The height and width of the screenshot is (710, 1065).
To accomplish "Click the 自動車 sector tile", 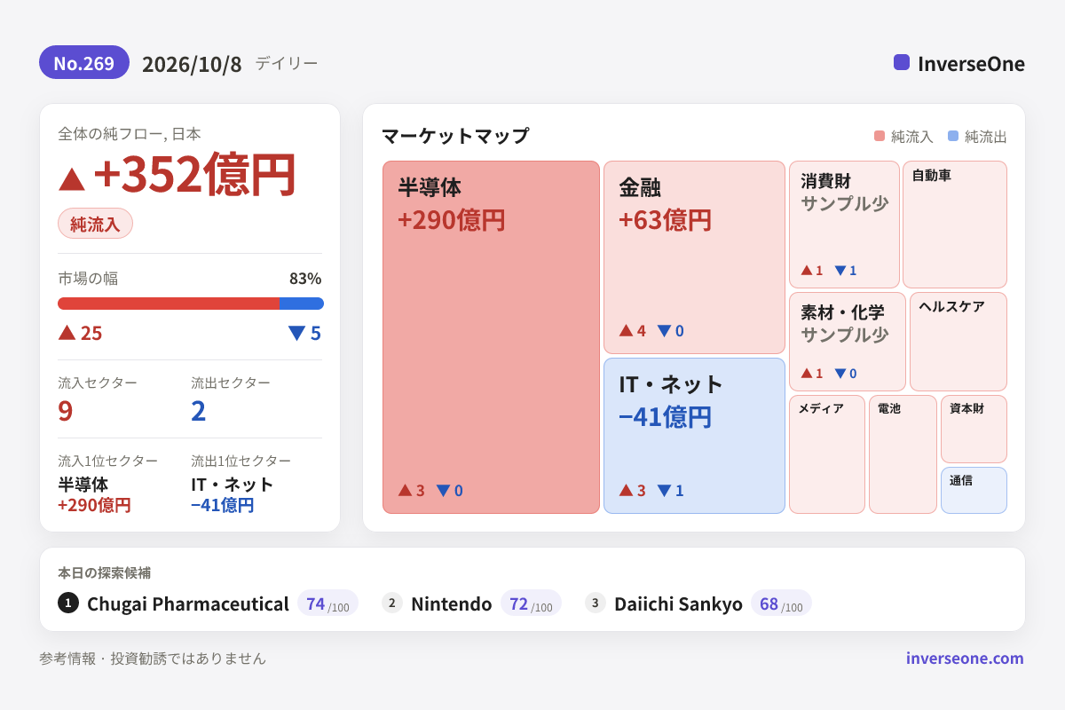I will 955,225.
